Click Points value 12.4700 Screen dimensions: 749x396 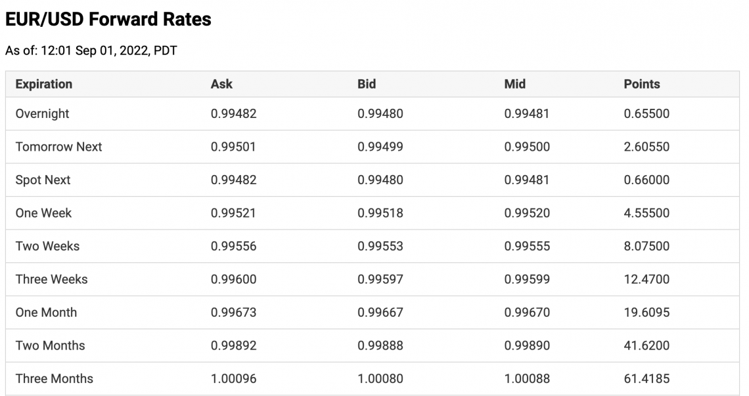647,279
